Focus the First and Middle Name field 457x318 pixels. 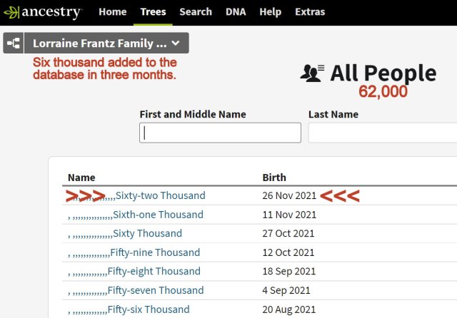coord(220,133)
